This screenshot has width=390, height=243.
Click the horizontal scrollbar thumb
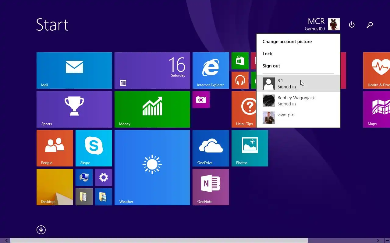pyautogui.click(x=159, y=241)
